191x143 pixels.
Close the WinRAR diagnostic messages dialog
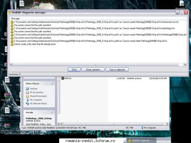[x=74, y=70]
